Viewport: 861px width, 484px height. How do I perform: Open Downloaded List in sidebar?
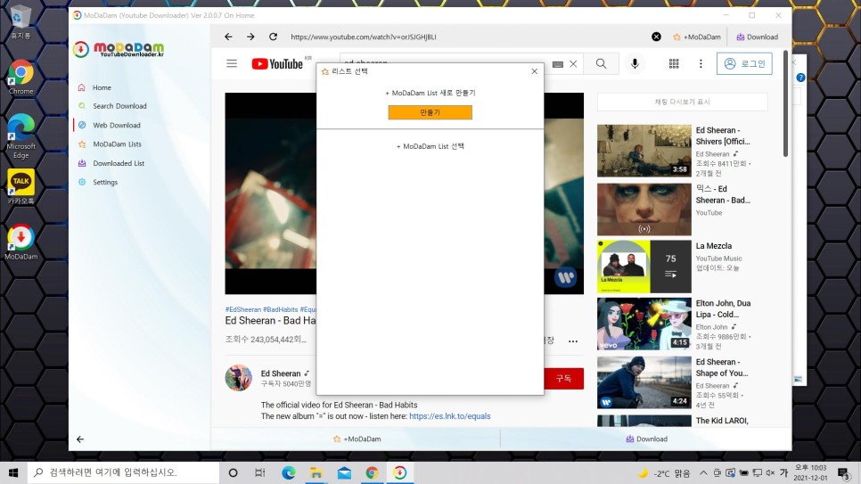click(119, 163)
